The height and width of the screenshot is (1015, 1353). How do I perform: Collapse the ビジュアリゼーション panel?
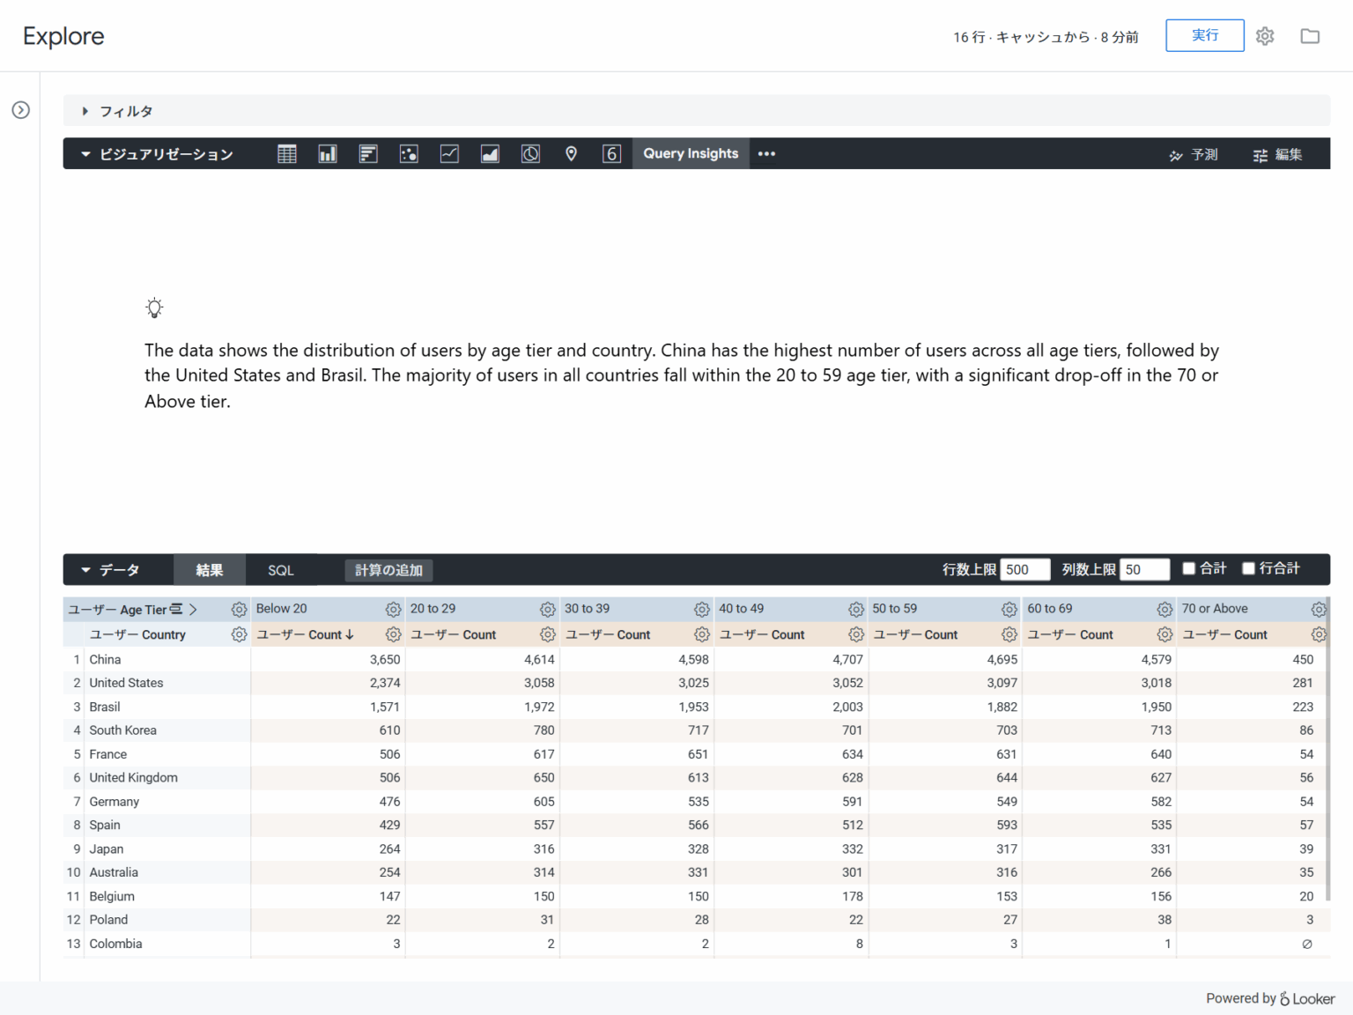point(85,153)
